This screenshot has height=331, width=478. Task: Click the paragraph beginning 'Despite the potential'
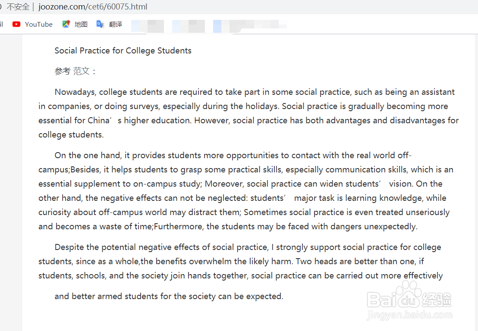242,262
